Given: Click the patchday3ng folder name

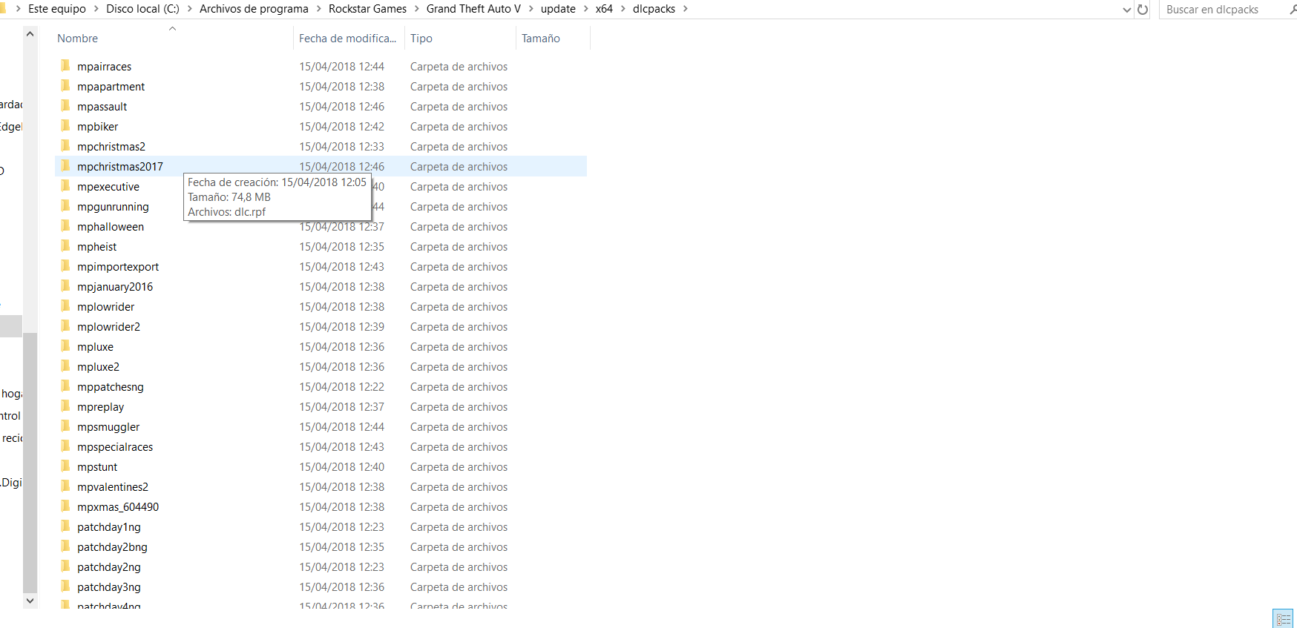Looking at the screenshot, I should (x=109, y=587).
